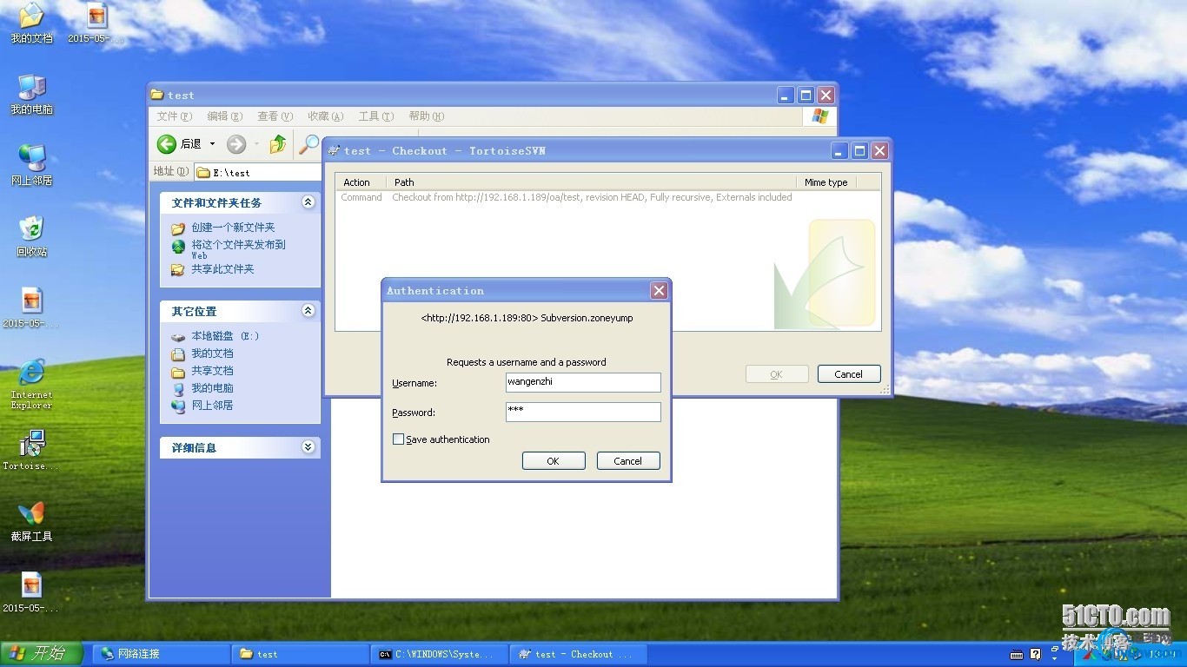Open the 查看(V) menu
The width and height of the screenshot is (1187, 667).
[x=275, y=116]
